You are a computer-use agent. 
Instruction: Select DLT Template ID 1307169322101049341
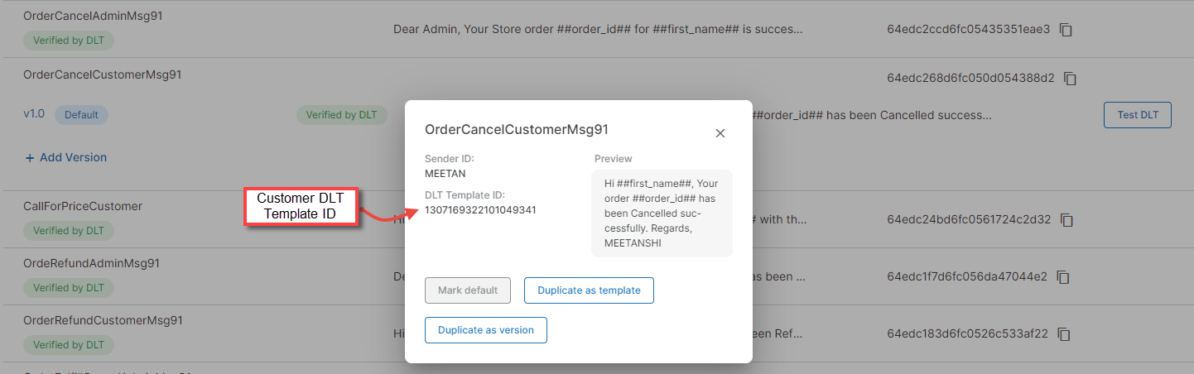pyautogui.click(x=480, y=210)
